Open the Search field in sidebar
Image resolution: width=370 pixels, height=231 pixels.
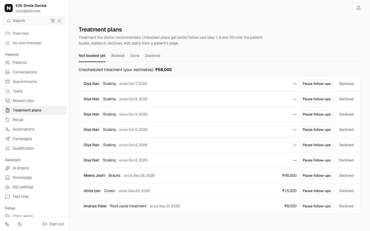pyautogui.click(x=34, y=21)
